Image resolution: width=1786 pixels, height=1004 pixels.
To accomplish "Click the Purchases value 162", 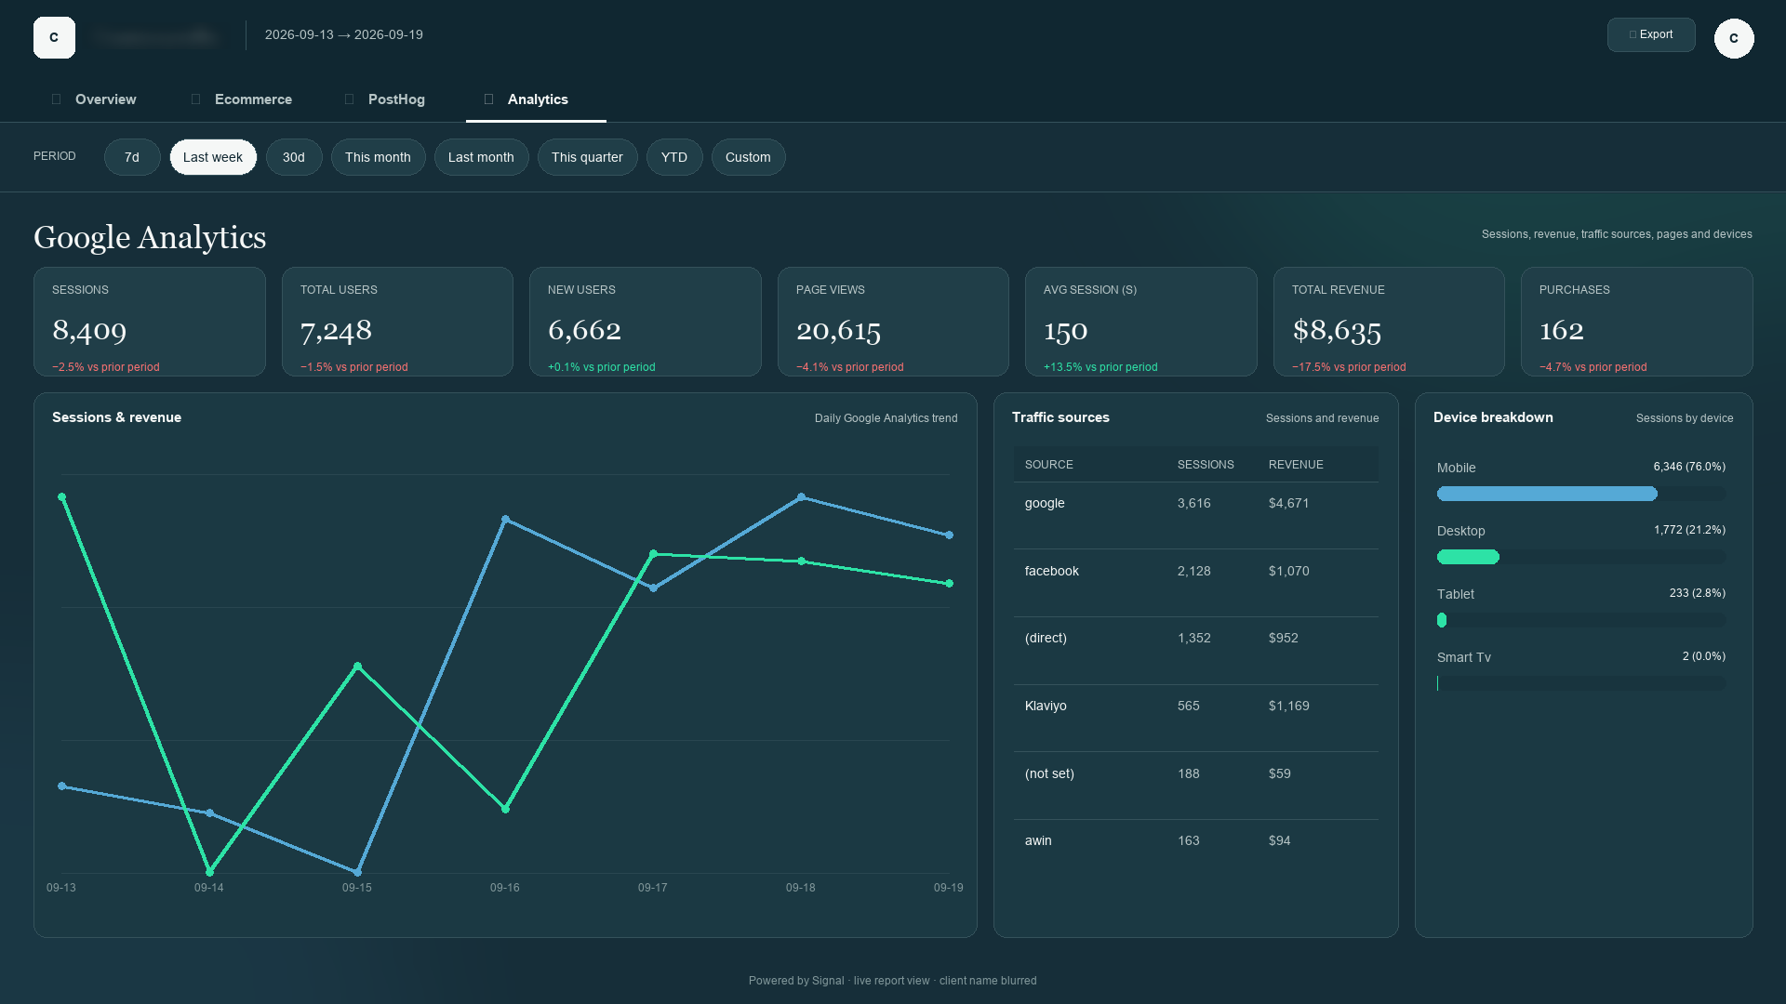I will pyautogui.click(x=1561, y=330).
